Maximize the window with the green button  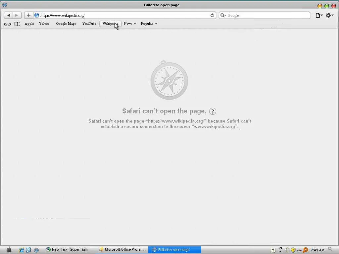pos(327,6)
